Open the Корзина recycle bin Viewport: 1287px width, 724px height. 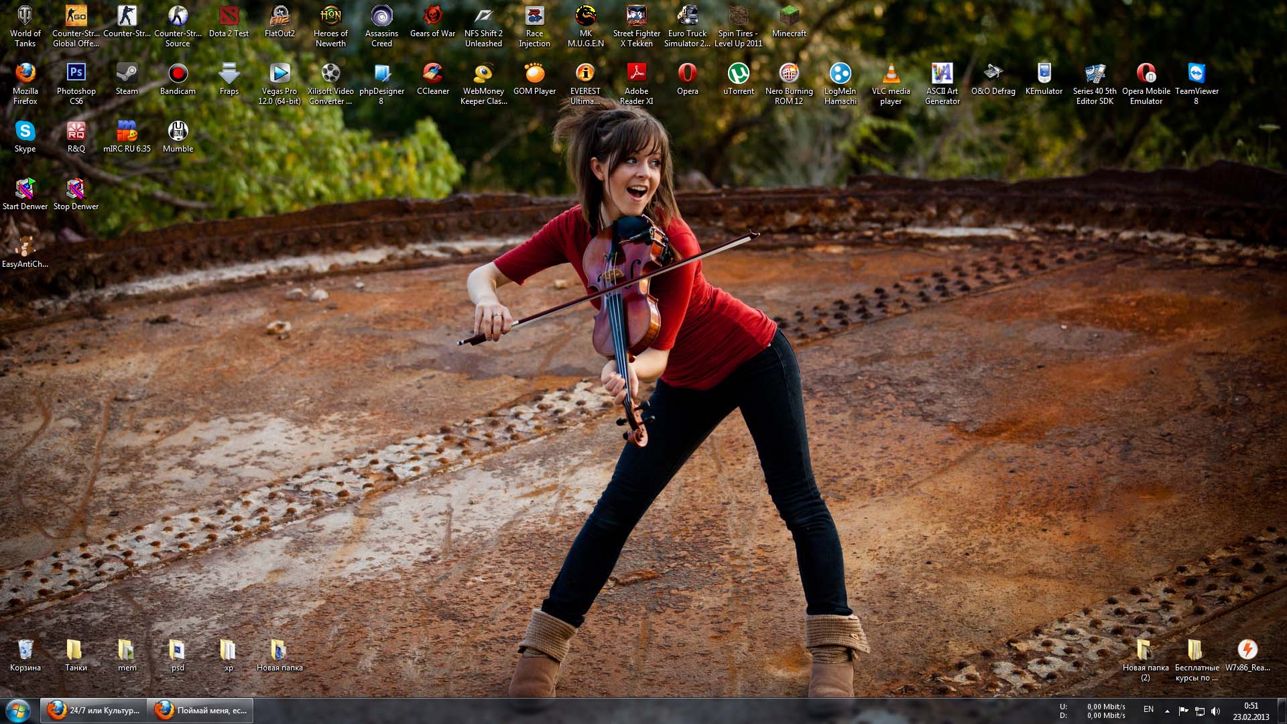(25, 650)
